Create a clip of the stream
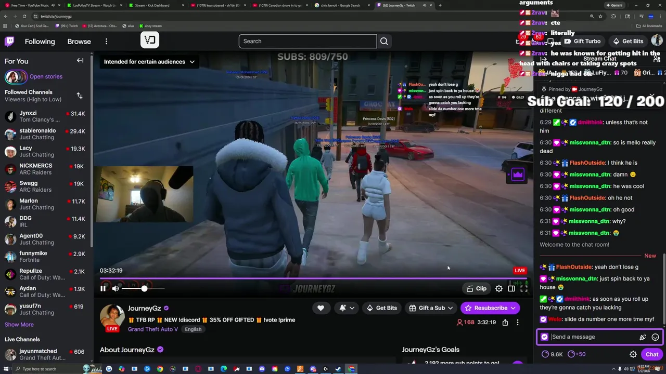The height and width of the screenshot is (374, 666). (x=477, y=289)
